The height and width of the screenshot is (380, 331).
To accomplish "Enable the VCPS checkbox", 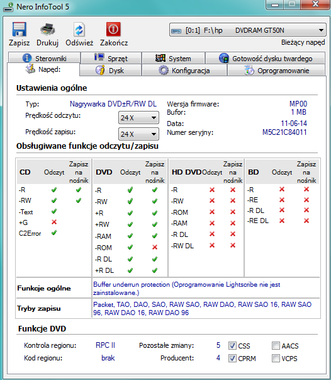I will [276, 358].
